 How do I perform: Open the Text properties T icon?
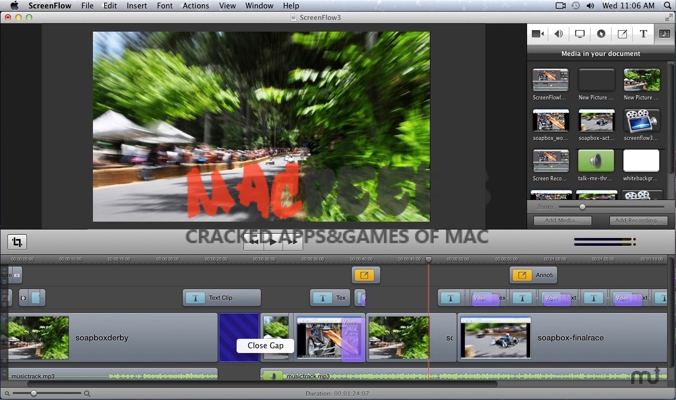click(643, 34)
